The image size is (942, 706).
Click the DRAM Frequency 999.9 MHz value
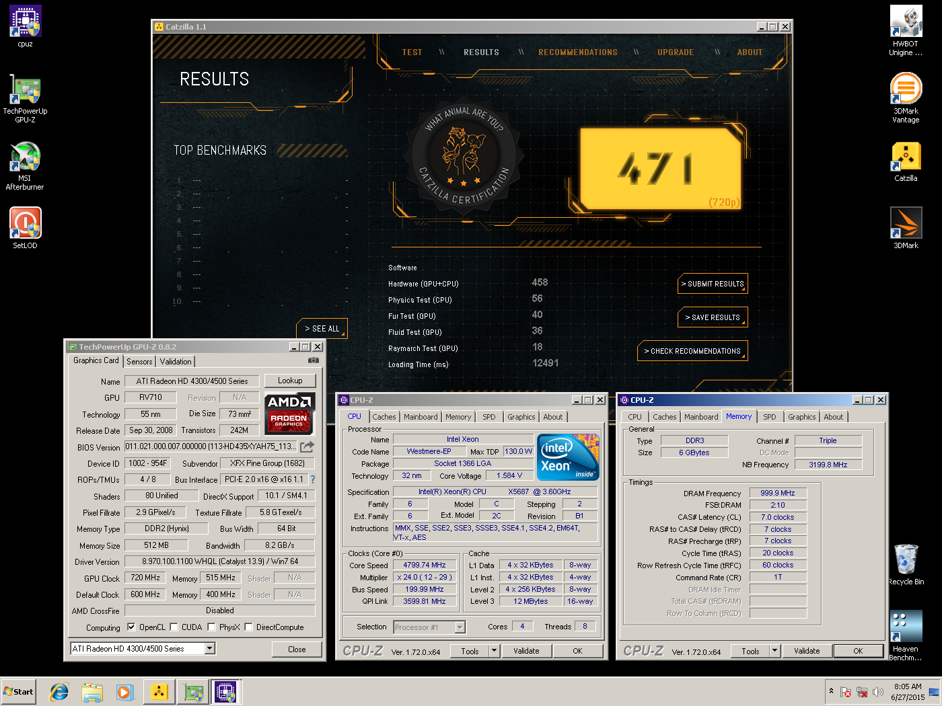coord(778,494)
